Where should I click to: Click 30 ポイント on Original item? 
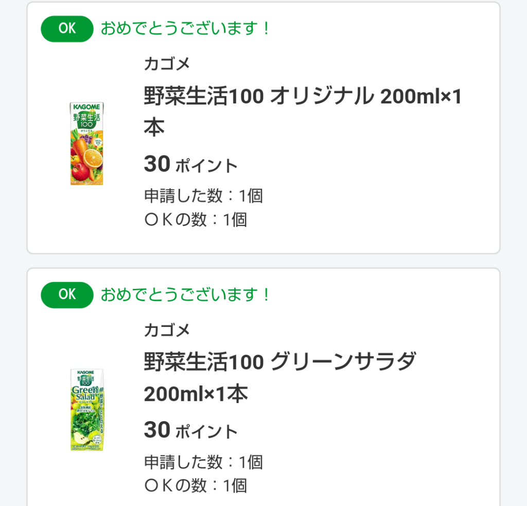point(190,165)
